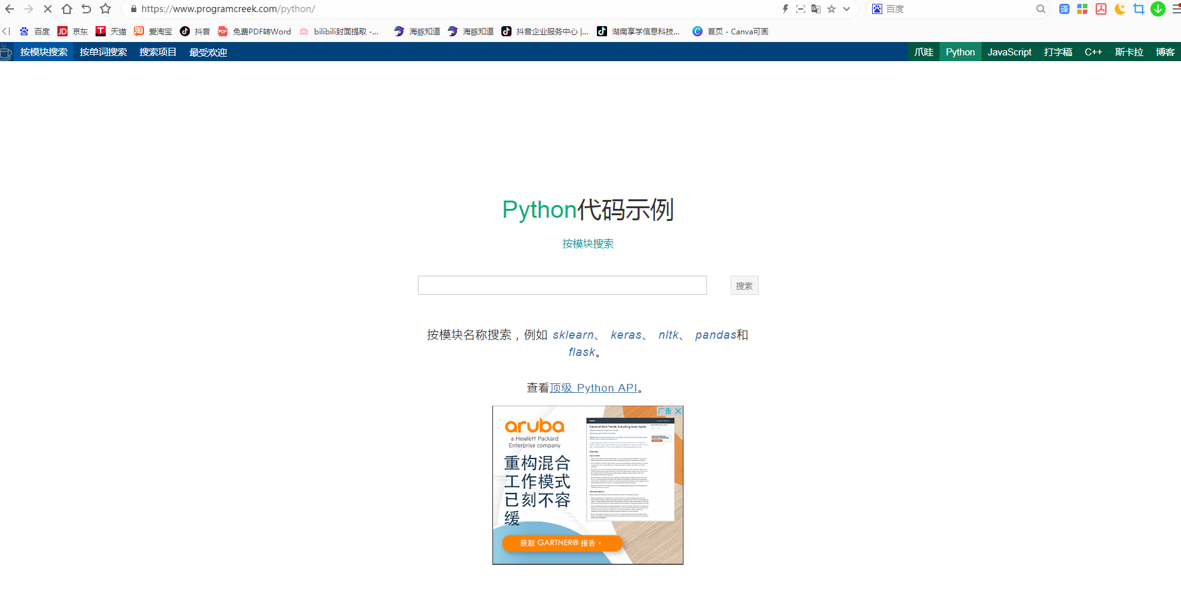
Task: Open the Baidu Translate extension
Action: coord(1064,9)
